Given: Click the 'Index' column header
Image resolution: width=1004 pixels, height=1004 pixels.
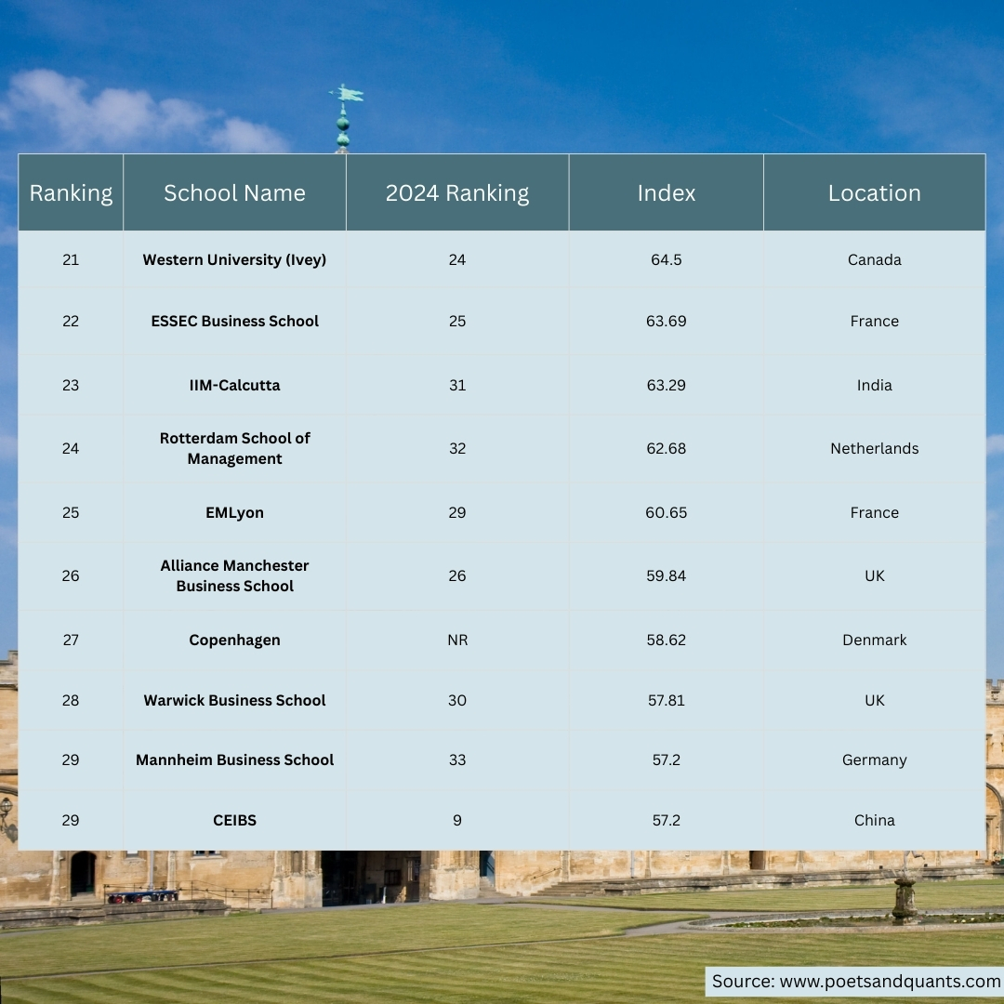Looking at the screenshot, I should 666,192.
